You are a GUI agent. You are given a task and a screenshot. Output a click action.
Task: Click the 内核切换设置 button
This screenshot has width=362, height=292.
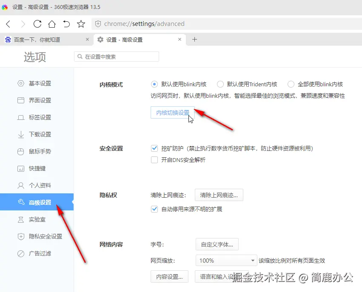click(172, 113)
